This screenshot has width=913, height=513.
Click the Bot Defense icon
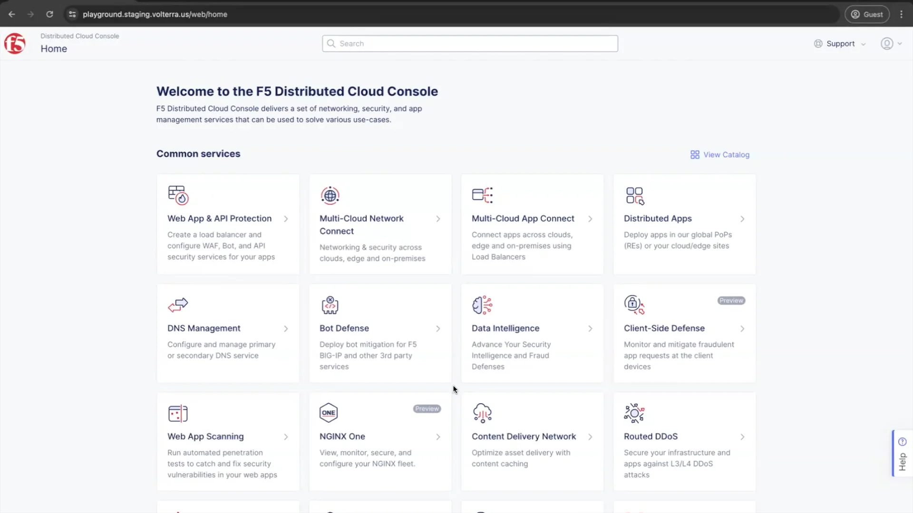pos(330,305)
